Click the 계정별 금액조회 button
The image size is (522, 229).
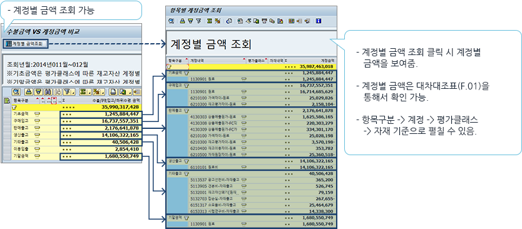[x=26, y=44]
